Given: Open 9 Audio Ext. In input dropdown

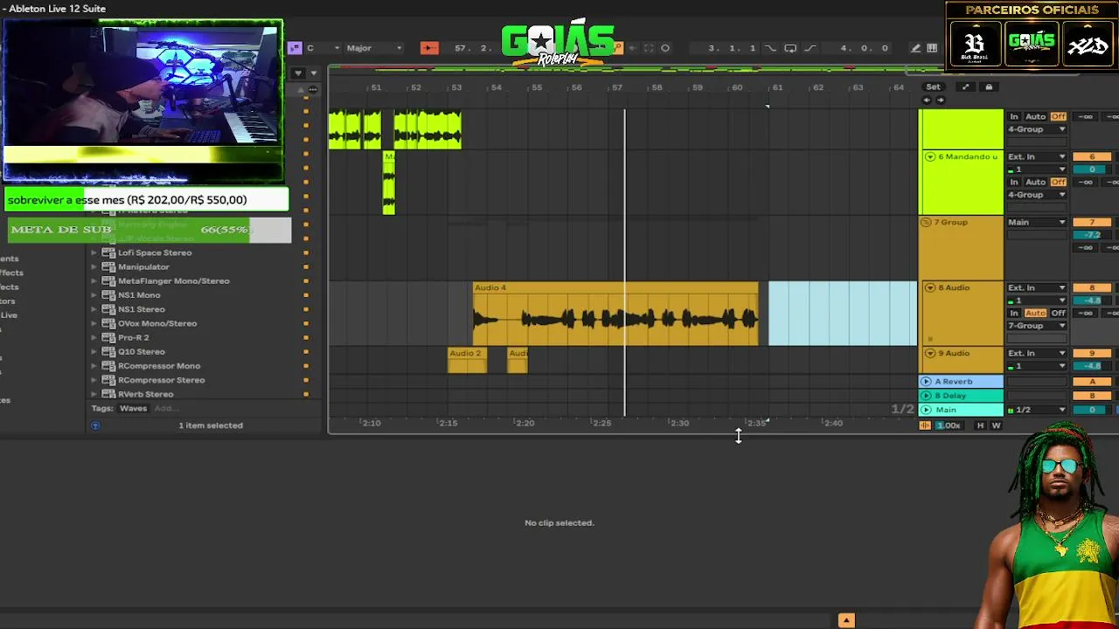Looking at the screenshot, I should point(1037,354).
